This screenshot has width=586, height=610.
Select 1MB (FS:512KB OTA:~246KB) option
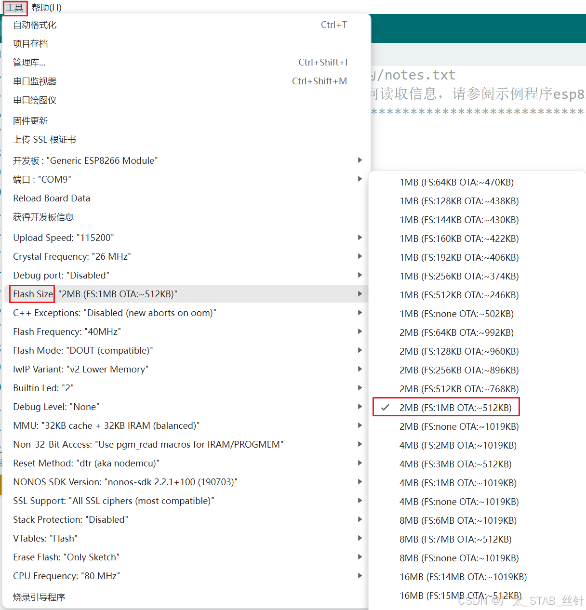[477, 295]
